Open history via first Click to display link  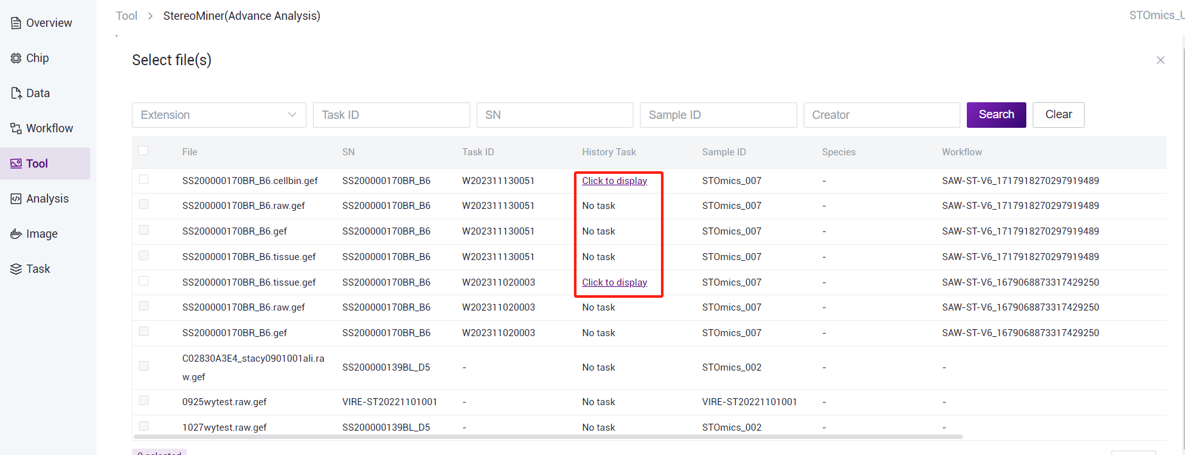click(614, 181)
